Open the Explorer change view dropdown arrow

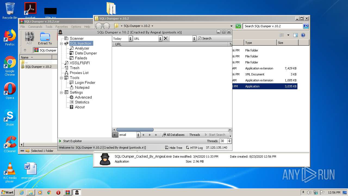click(288, 35)
